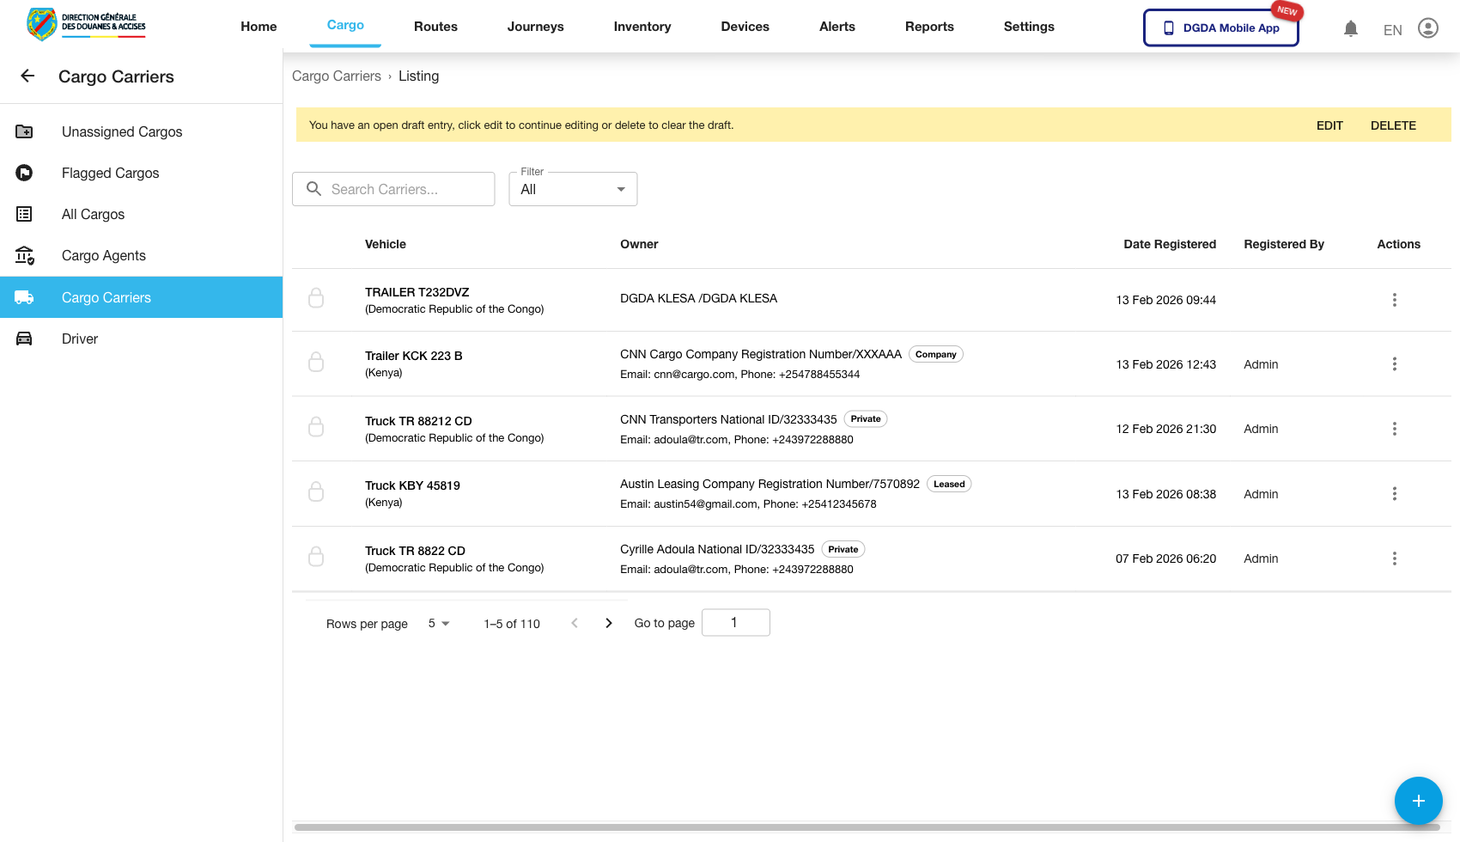The height and width of the screenshot is (842, 1460).
Task: Open the EN language selector
Action: click(1392, 30)
